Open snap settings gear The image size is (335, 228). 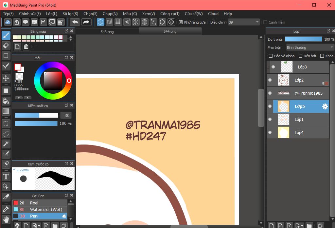(171, 22)
